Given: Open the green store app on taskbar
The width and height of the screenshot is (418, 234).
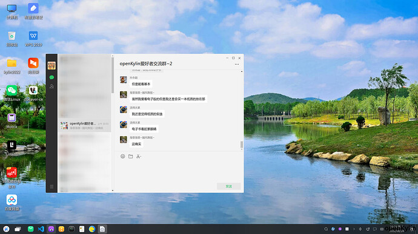Looking at the screenshot, I should tap(31, 229).
